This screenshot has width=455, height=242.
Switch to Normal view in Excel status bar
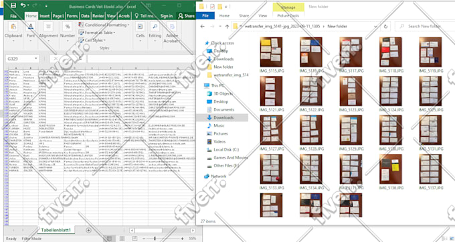[109, 239]
